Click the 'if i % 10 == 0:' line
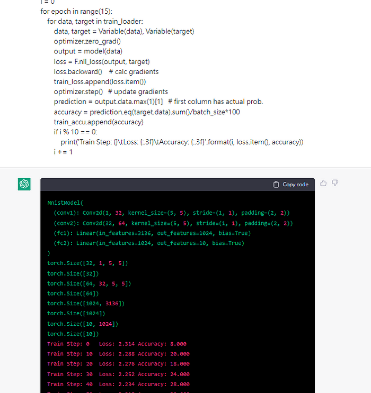The width and height of the screenshot is (371, 393). click(75, 132)
